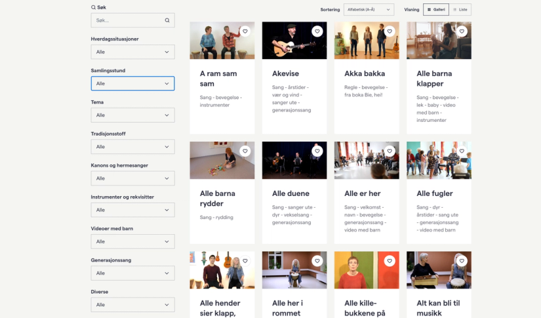Open the Alle fugler title link
Viewport: 541px width, 318px height.
[x=435, y=193]
